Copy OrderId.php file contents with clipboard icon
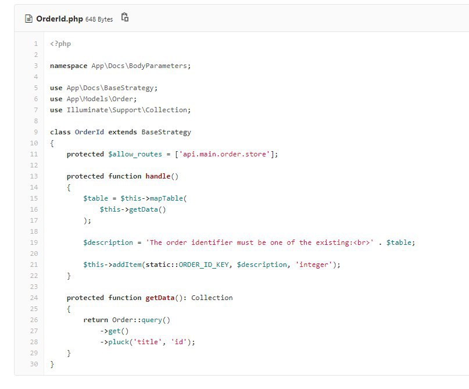This screenshot has height=389, width=469. click(x=125, y=17)
